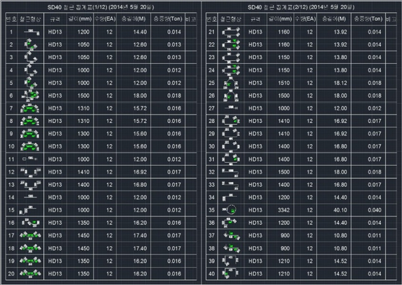Screen dimensions: 402x285
Task: Click the 총중량(Ton) header in table 2/12
Action: pyautogui.click(x=368, y=19)
